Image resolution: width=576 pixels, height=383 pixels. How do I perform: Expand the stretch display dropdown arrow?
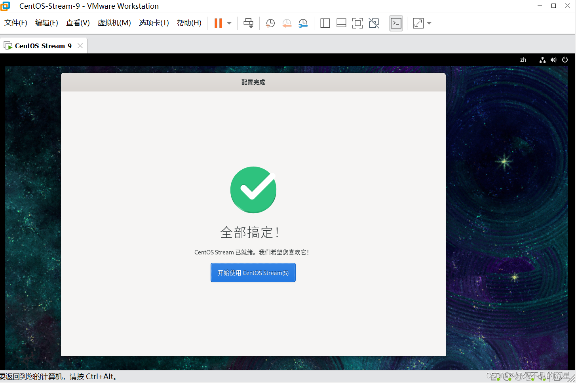[x=429, y=23]
